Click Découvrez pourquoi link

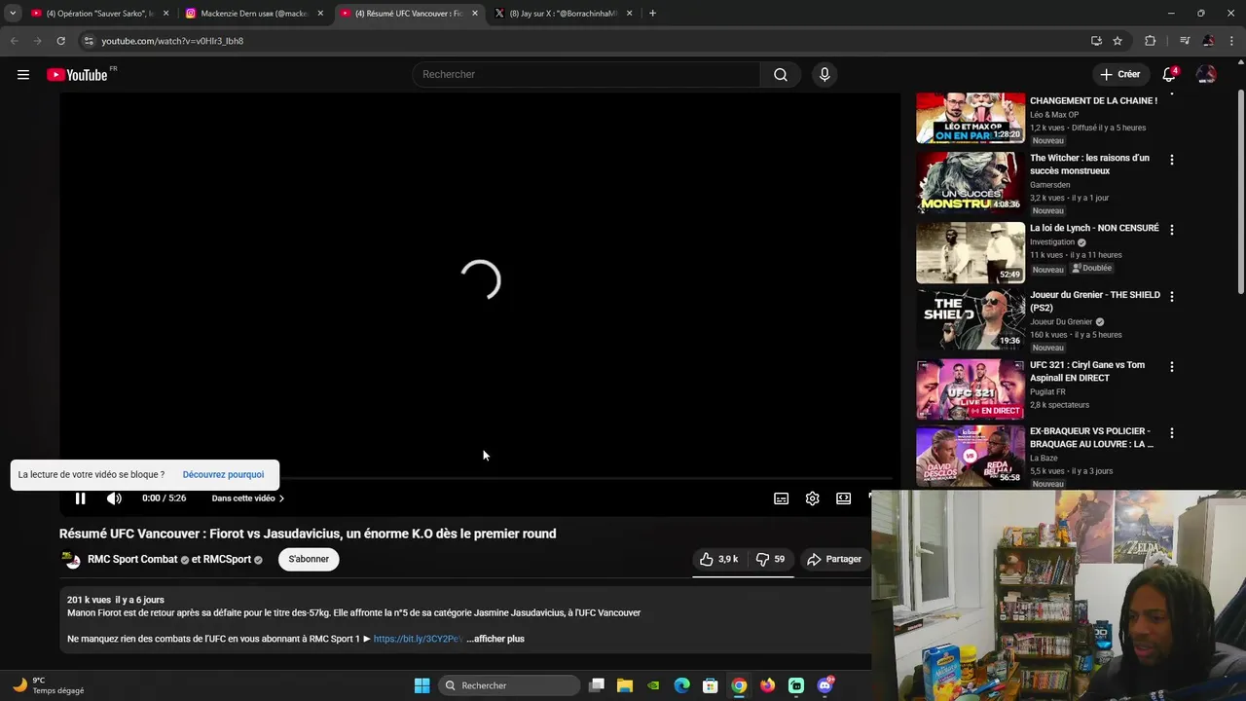[x=223, y=475]
